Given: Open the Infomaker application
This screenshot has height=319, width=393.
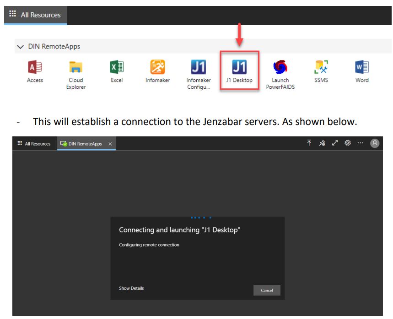Looking at the screenshot, I should coord(157,71).
